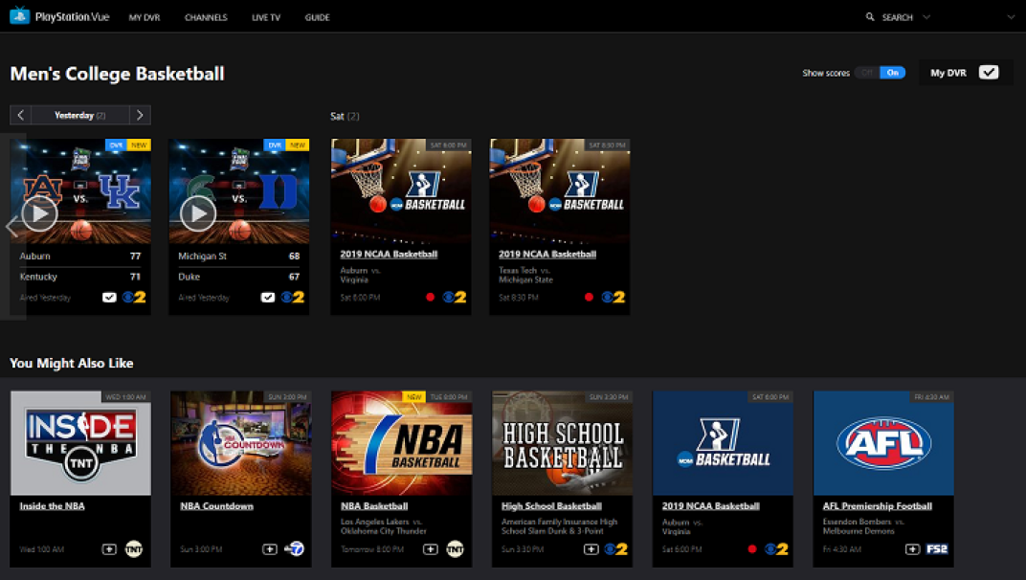Click CBS 2 logo on the Auburn Kentucky card
1026x580 pixels.
[134, 298]
